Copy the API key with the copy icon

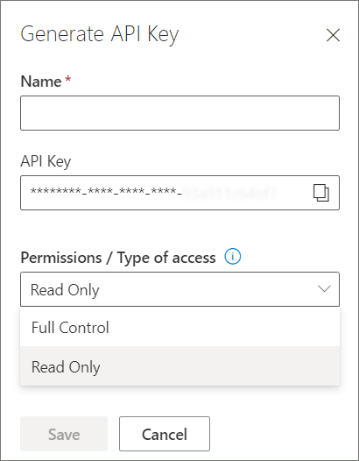point(321,193)
